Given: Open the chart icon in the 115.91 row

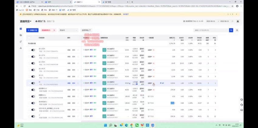Looking at the screenshot, I should coord(163,83).
